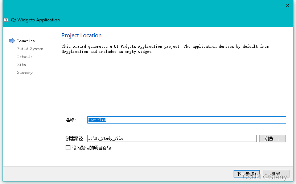Enable 设为默认的项目路径 checkbox
This screenshot has width=296, height=184.
click(x=68, y=148)
